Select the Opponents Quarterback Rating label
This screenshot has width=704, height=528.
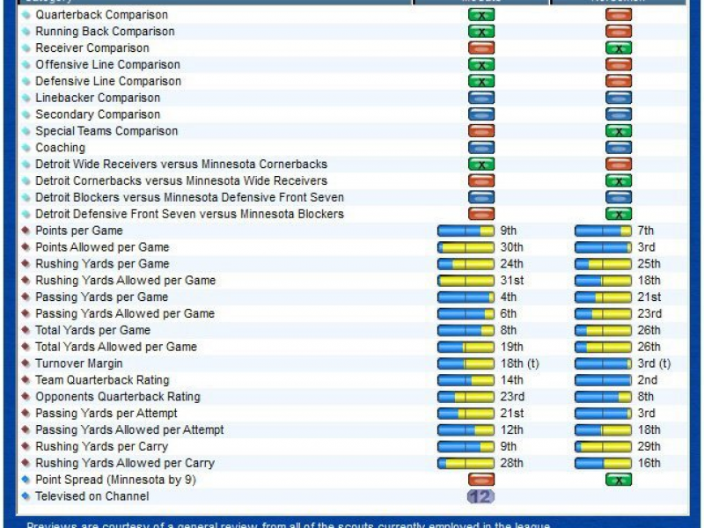tap(118, 397)
